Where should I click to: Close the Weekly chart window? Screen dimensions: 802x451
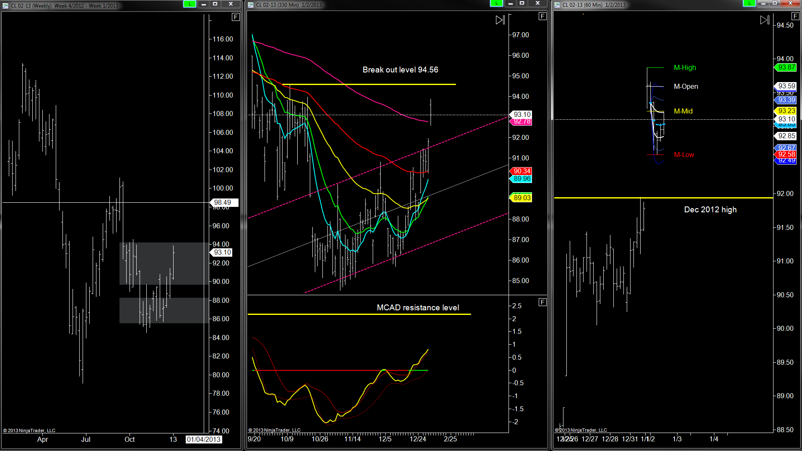[231, 4]
